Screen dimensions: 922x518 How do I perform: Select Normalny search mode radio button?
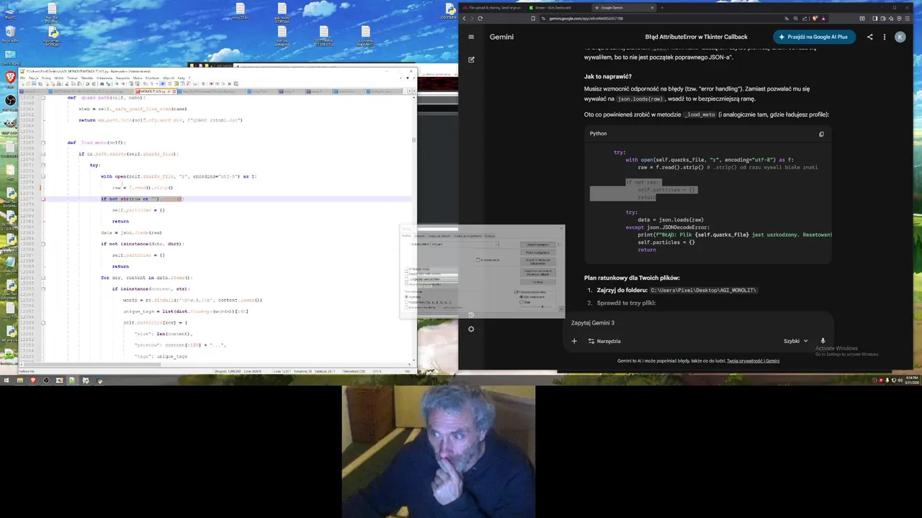[406, 297]
